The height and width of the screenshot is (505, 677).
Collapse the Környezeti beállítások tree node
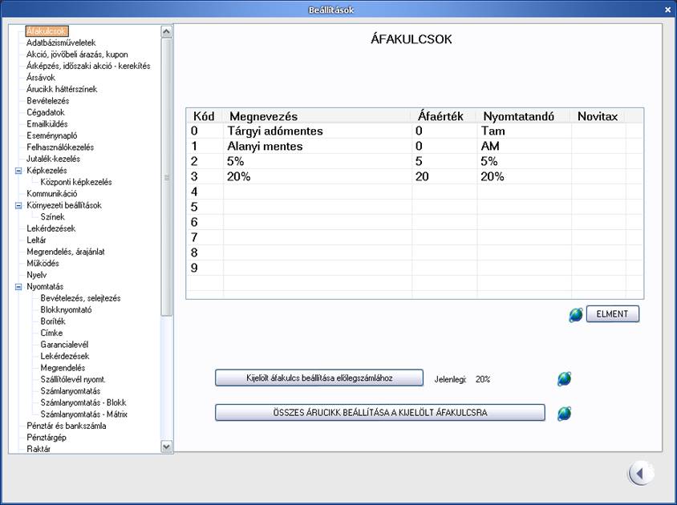(x=18, y=205)
